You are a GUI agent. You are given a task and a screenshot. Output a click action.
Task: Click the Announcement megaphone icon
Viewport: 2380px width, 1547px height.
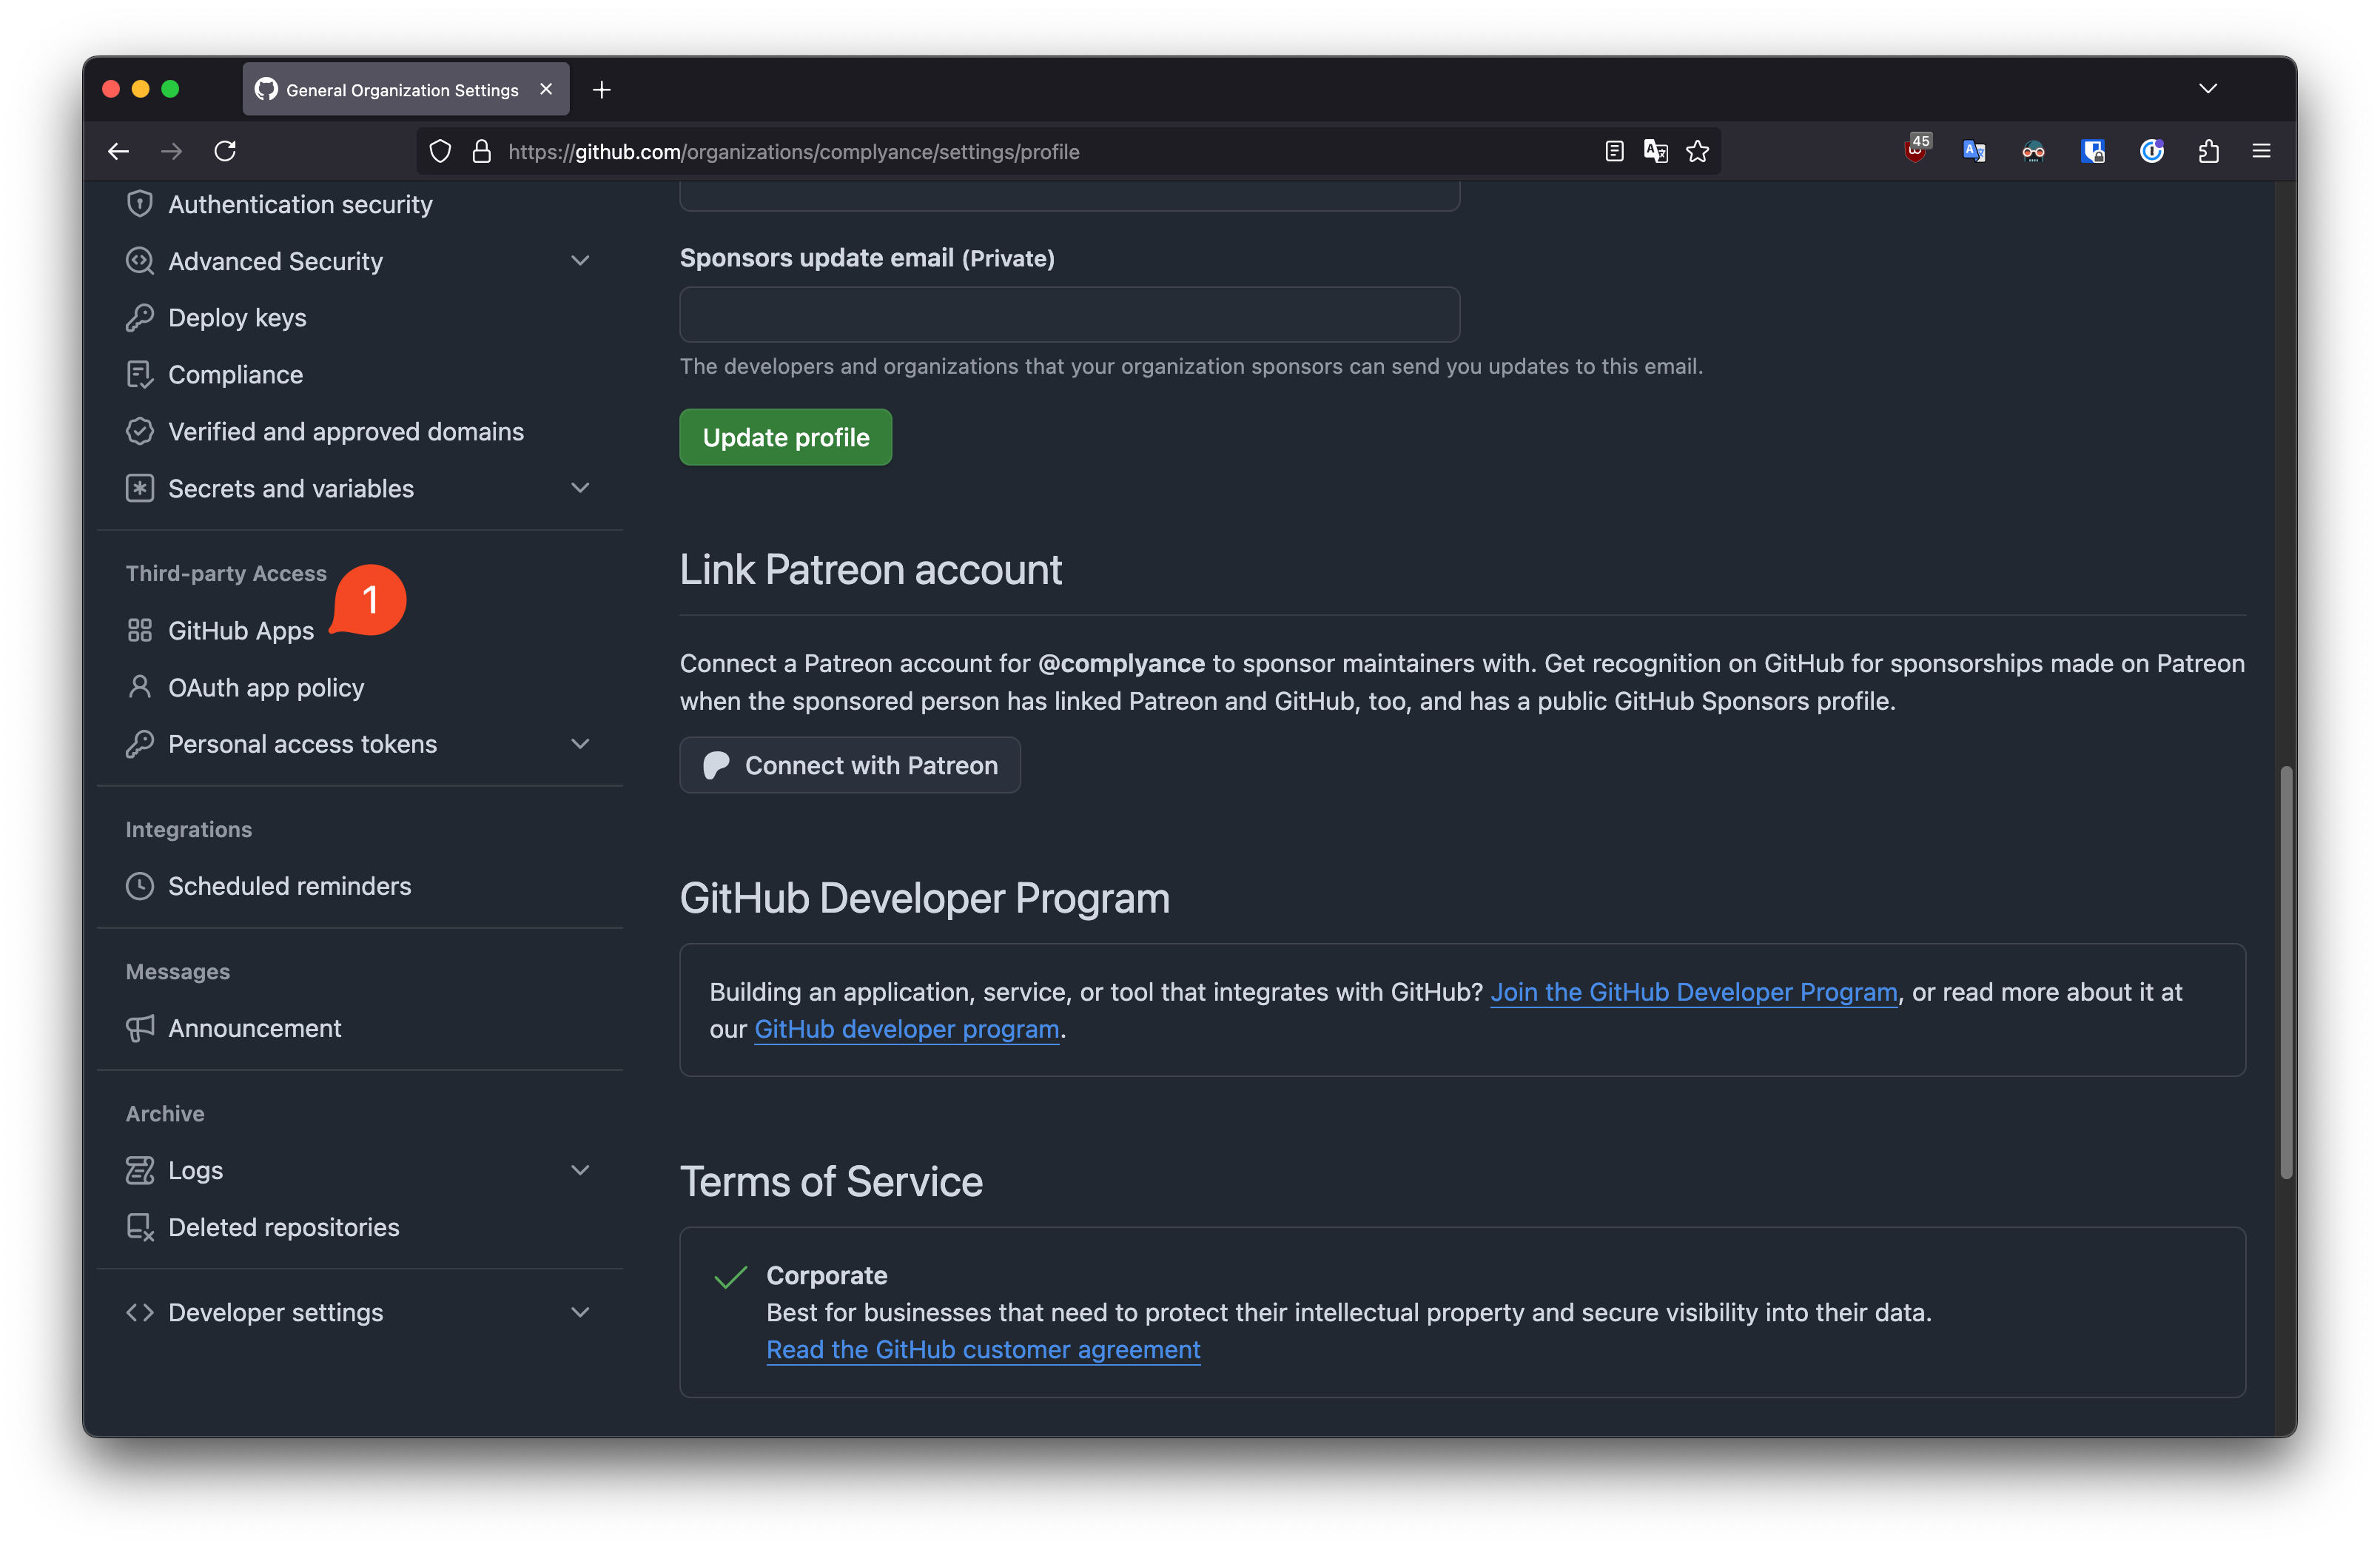[x=140, y=1028]
